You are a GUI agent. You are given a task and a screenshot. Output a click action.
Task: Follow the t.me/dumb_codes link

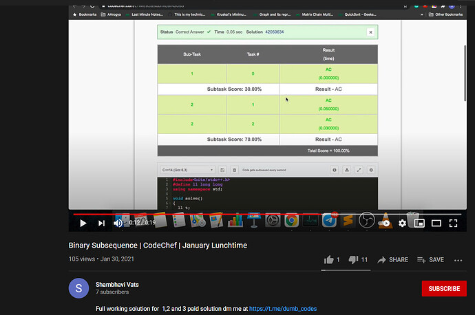283,309
